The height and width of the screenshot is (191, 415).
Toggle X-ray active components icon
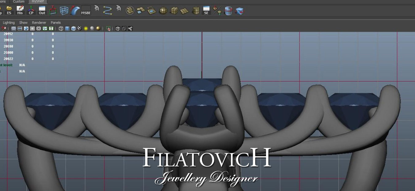click(124, 28)
